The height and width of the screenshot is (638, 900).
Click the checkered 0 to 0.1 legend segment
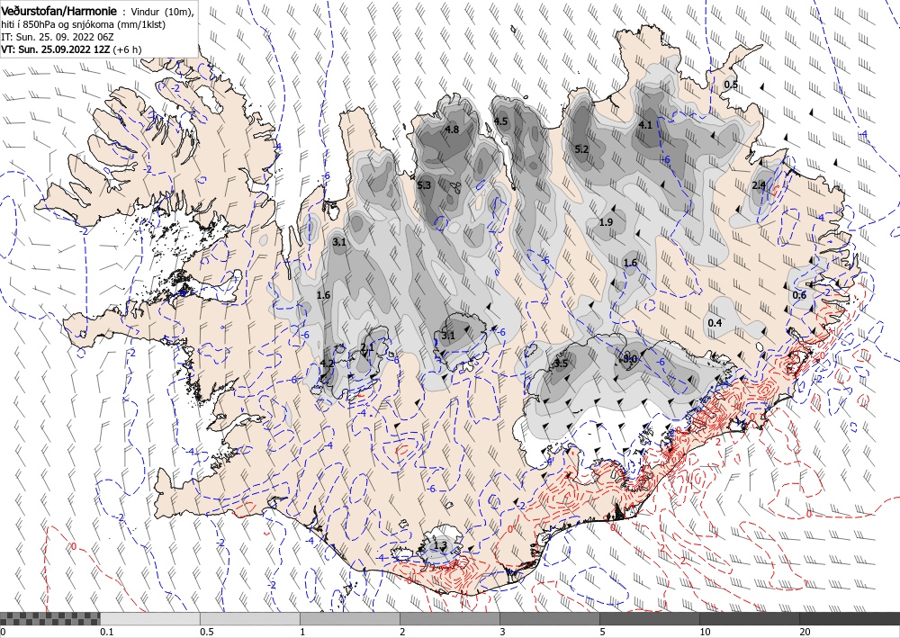(x=49, y=618)
